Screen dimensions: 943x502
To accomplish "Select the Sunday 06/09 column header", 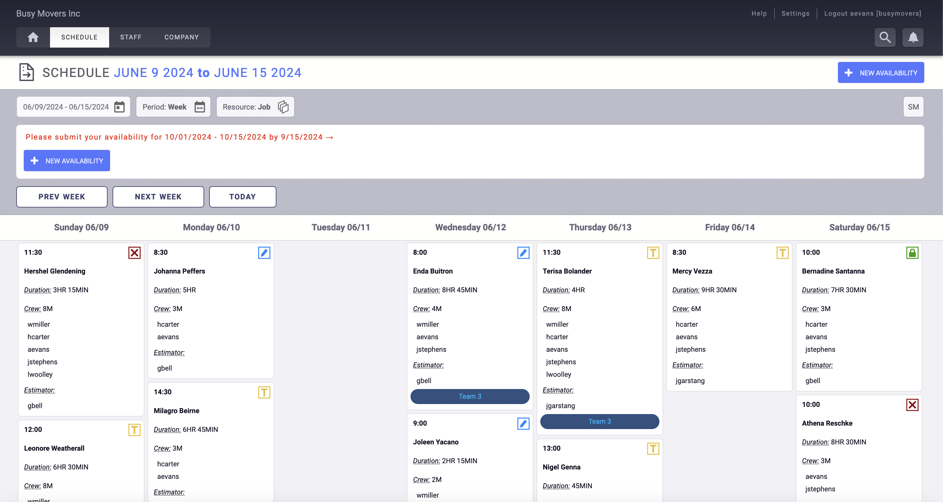I will (81, 227).
